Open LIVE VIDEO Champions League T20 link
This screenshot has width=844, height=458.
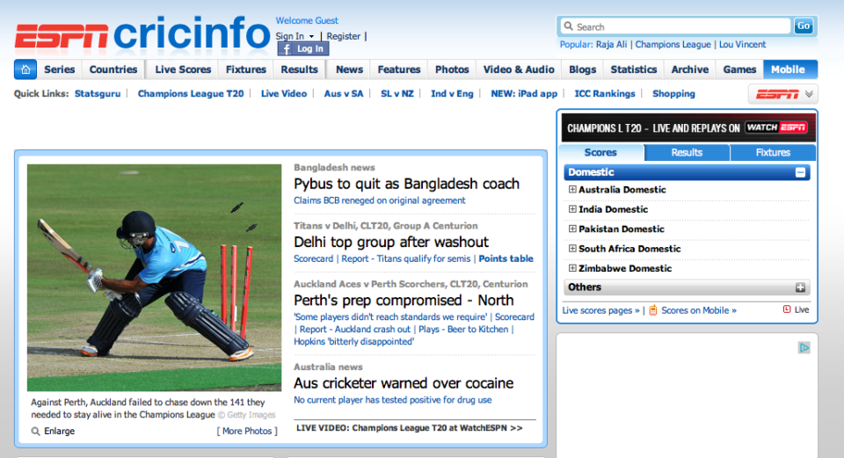[409, 428]
